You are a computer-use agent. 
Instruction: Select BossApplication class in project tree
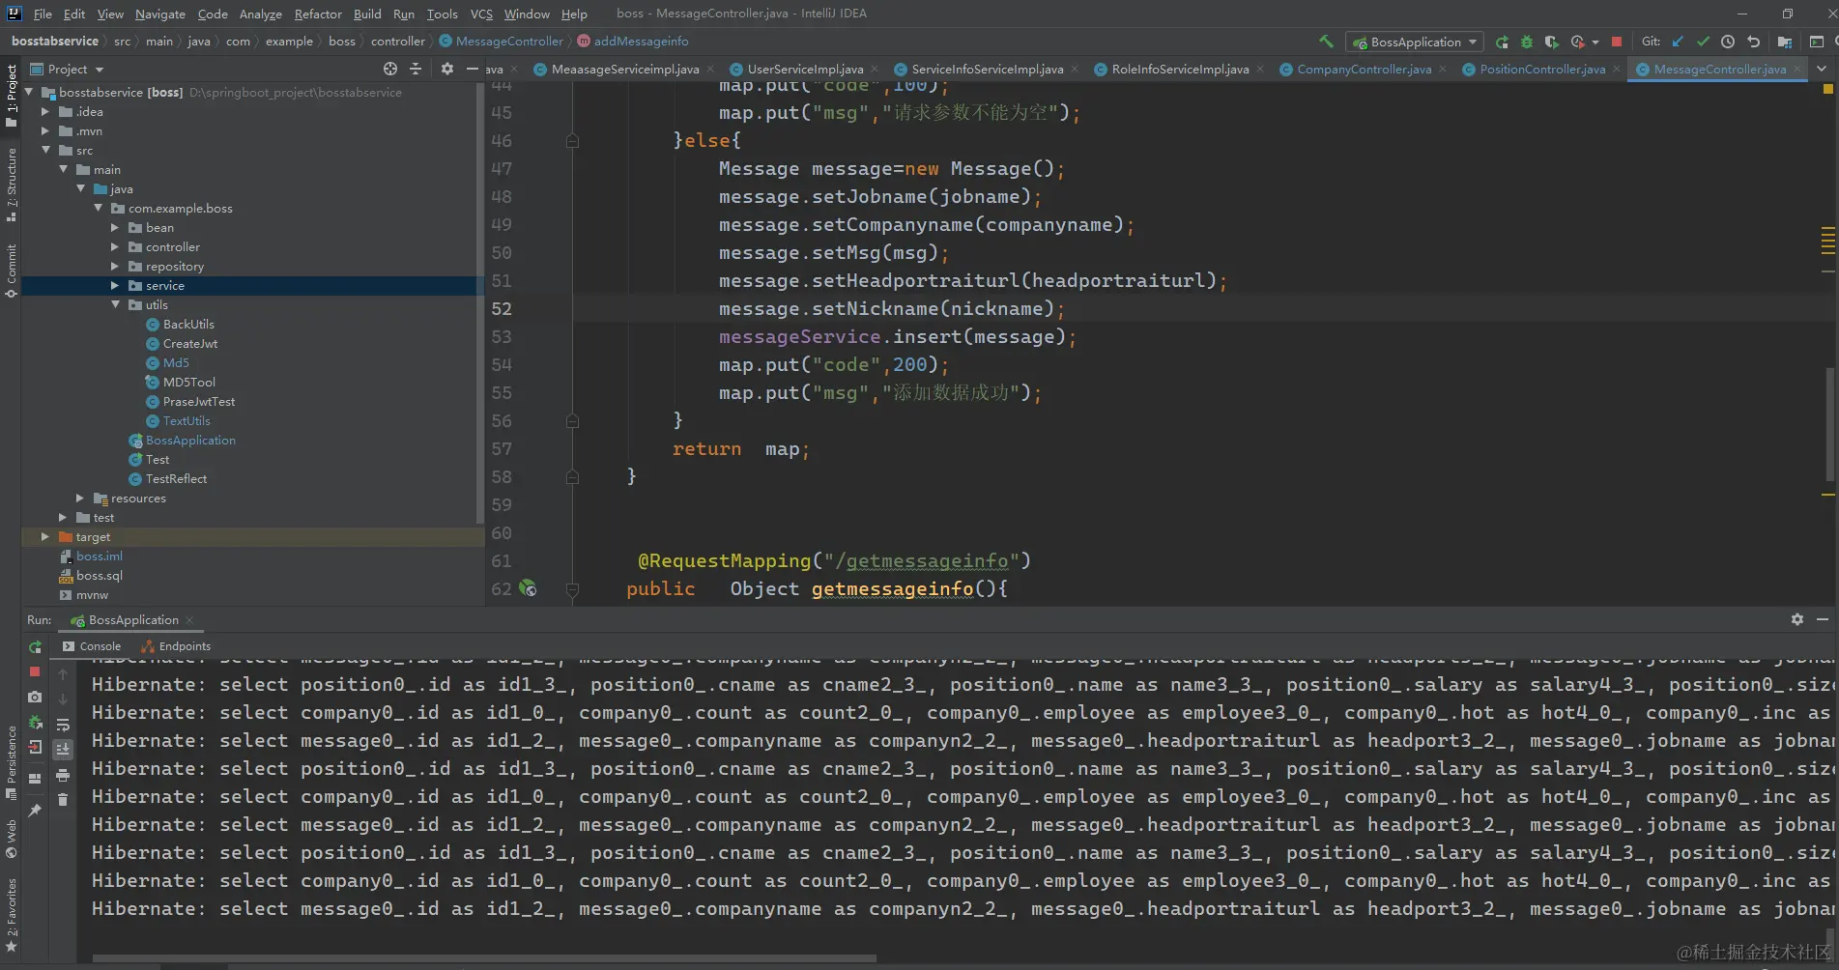click(x=190, y=440)
